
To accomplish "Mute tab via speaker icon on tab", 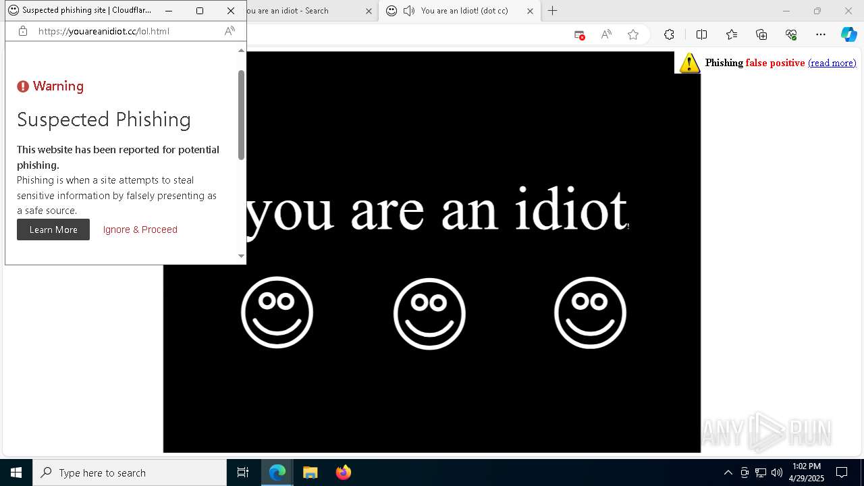I will [409, 11].
